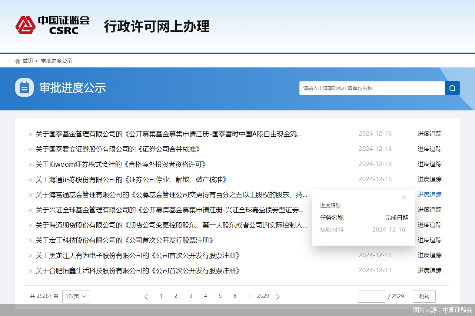The width and height of the screenshot is (475, 316).
Task: Select page 4 in pagination
Action: point(205,296)
